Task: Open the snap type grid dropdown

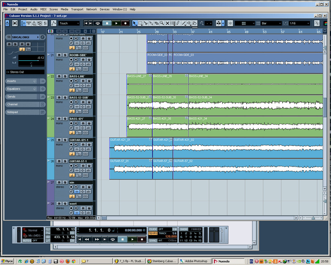Action: (x=245, y=23)
